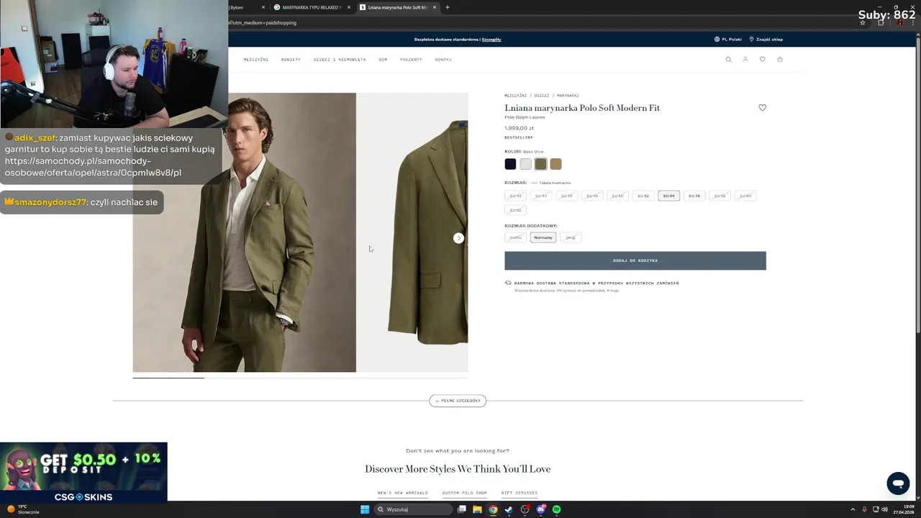Close the MARYNARKA TYPU RELAXED tab
921x518 pixels.
[349, 7]
